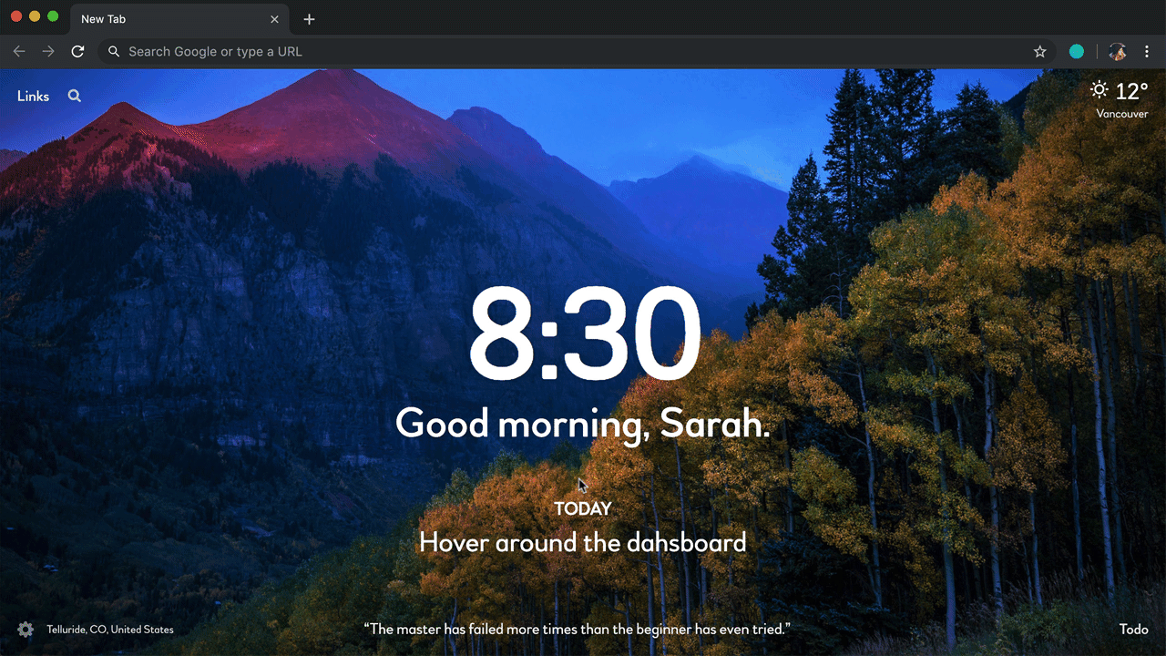
Task: Open the Chrome three-dot menu
Action: click(1147, 52)
